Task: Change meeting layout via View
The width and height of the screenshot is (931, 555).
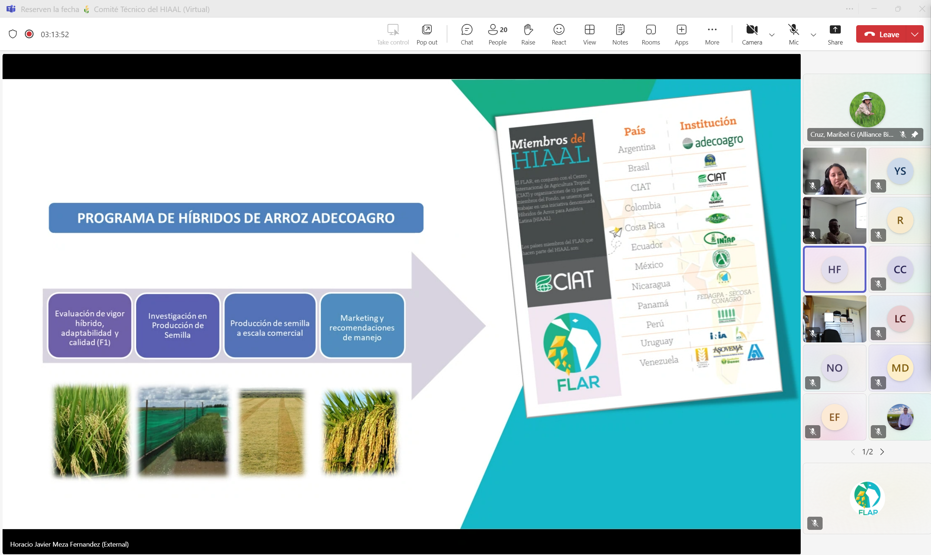Action: pos(589,34)
